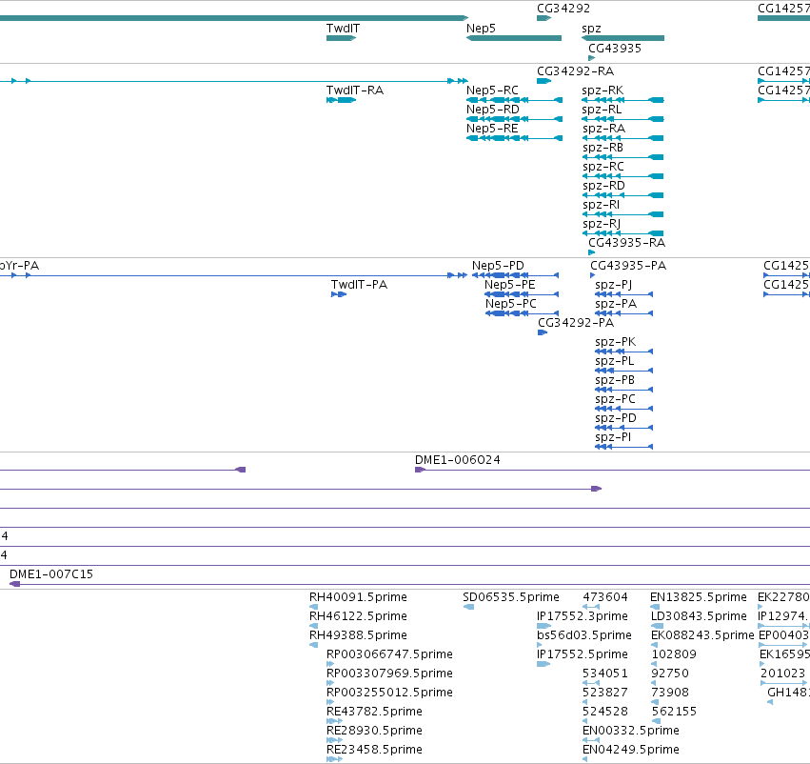Click the teal TwdlT gene bar
The image size is (810, 764).
click(342, 38)
